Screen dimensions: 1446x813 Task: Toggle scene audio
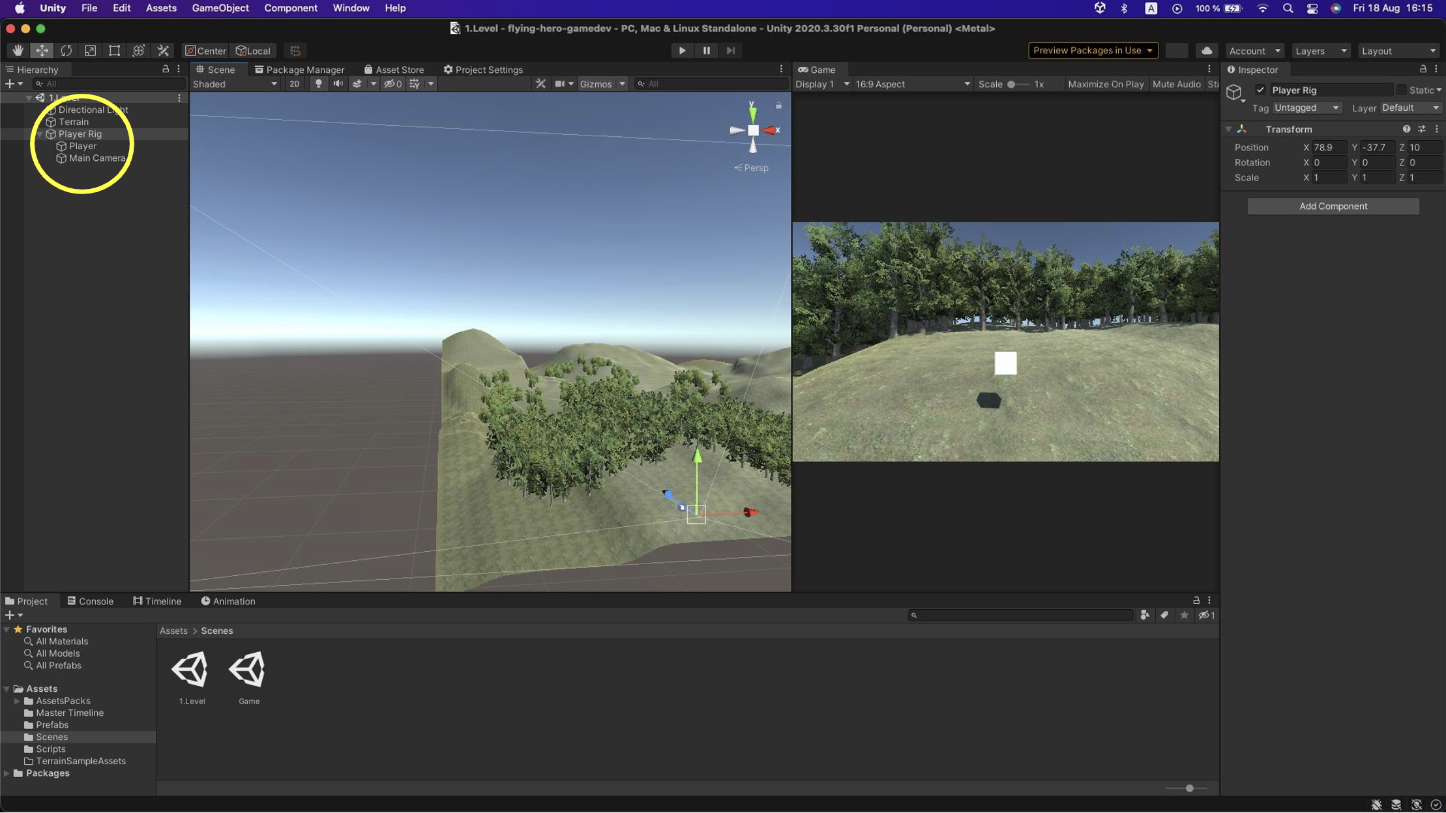point(338,83)
